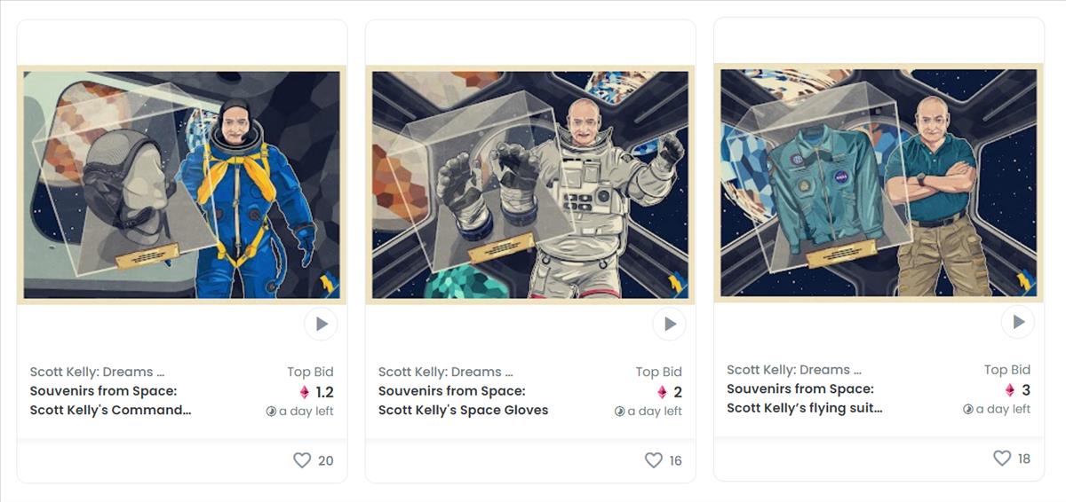This screenshot has width=1066, height=502.
Task: Like the flying suit card with 18 likes
Action: point(1002,459)
